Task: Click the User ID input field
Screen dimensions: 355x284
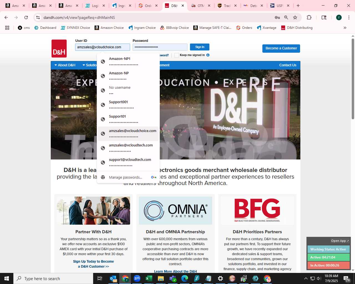Action: pyautogui.click(x=103, y=47)
